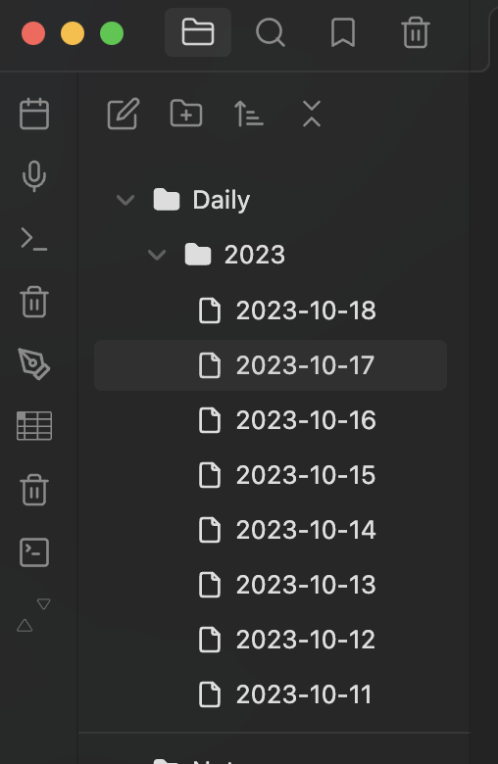Open the boxed terminal icon in the ribbon
Image resolution: width=498 pixels, height=764 pixels.
tap(34, 552)
